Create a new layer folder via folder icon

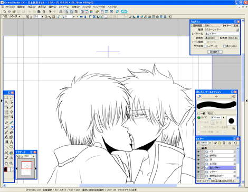[x=220, y=143]
